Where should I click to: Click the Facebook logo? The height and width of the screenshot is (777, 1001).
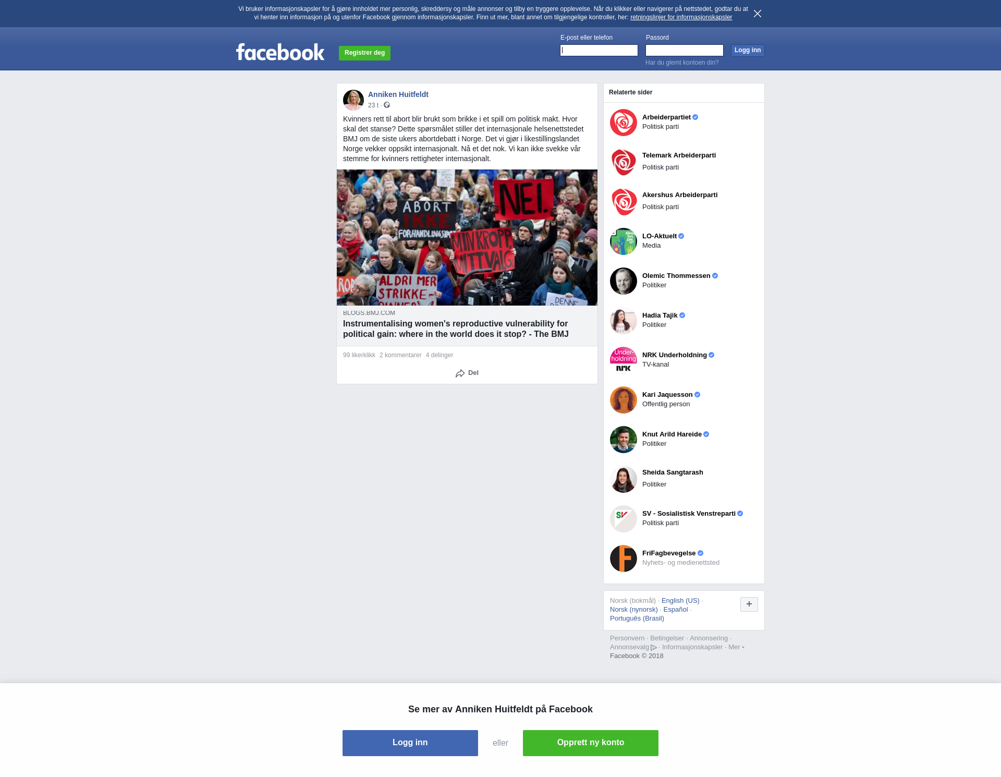pyautogui.click(x=280, y=52)
